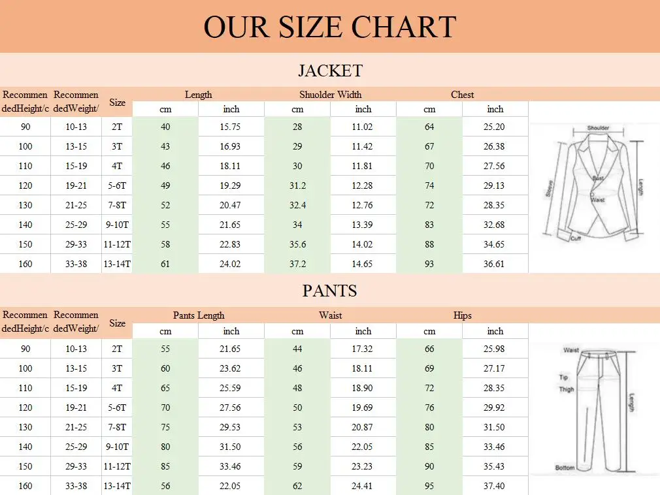Screen dimensions: 660x495
Task: Click the 93 cm chest cell
Action: [429, 264]
